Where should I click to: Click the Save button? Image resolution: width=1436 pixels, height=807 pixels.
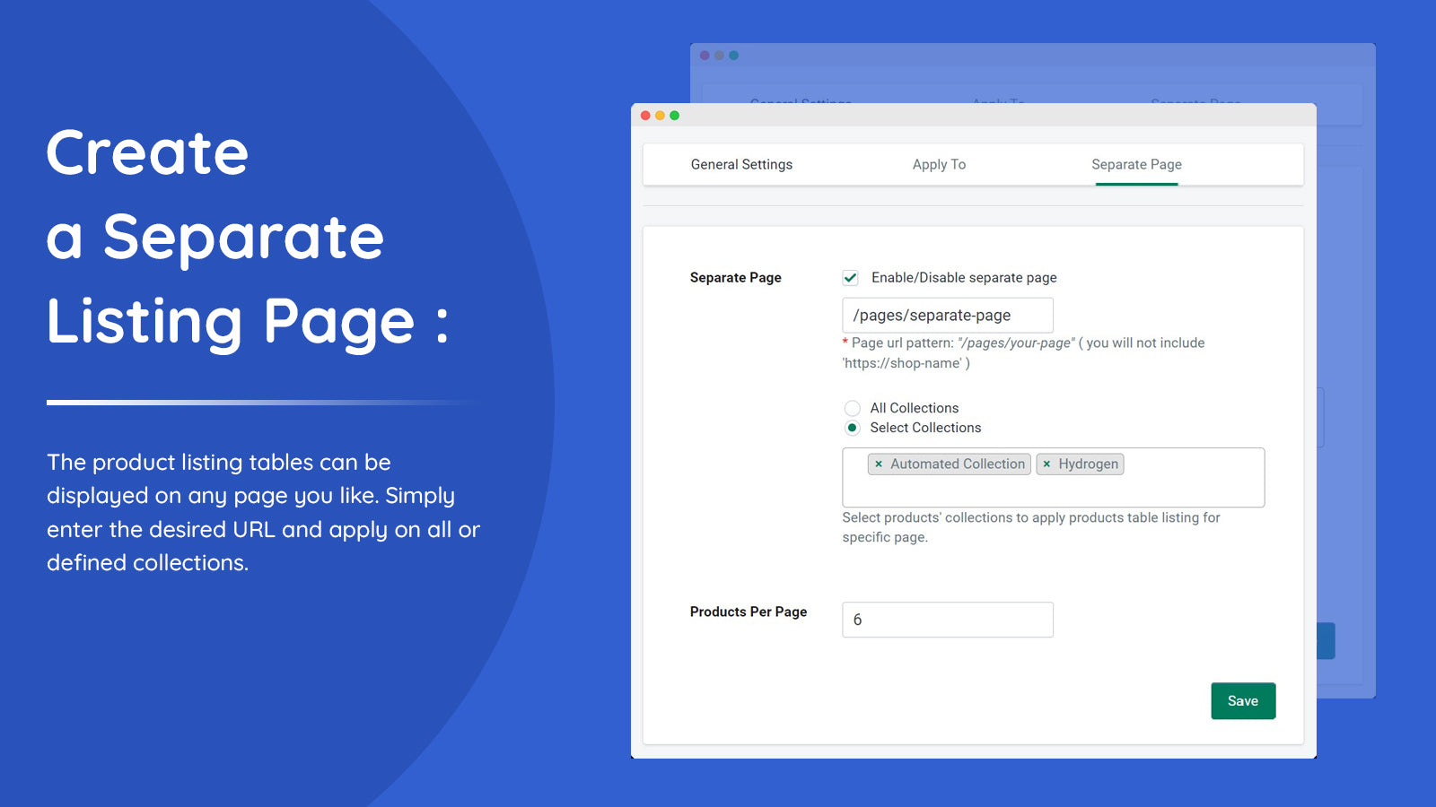click(1243, 700)
